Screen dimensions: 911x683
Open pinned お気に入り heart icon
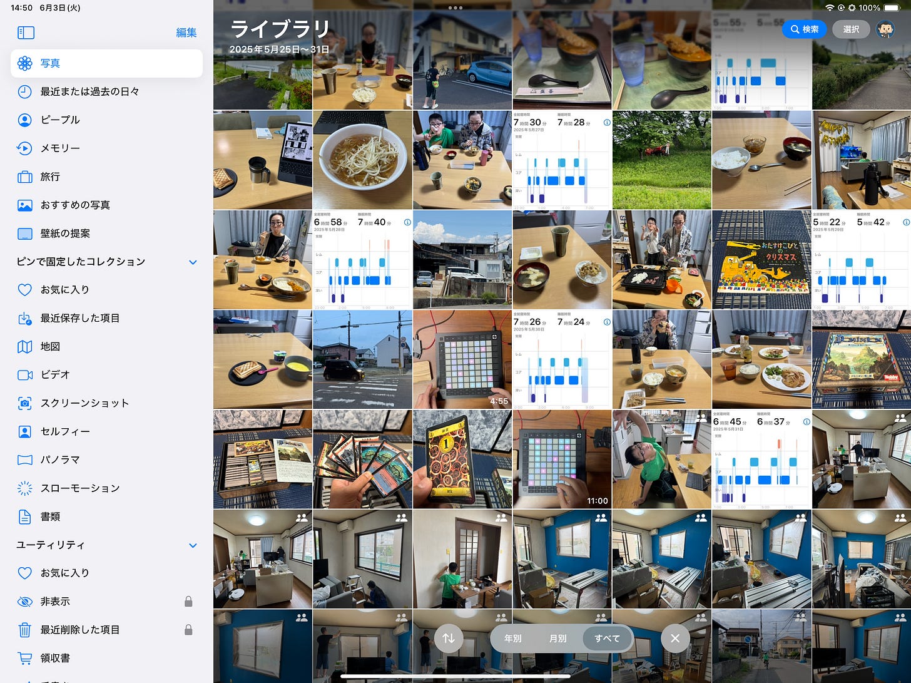(24, 290)
